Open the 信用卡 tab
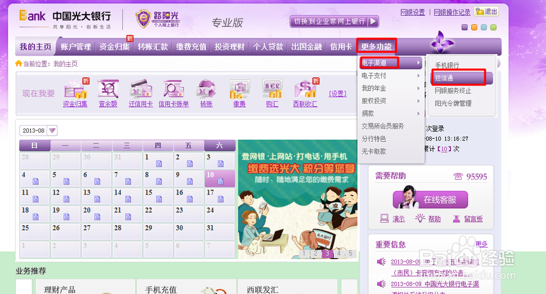Viewport: 546px width, 294px height. 341,46
